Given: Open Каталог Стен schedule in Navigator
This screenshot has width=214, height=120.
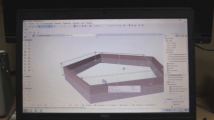Looking at the screenshot, I should click(x=177, y=87).
